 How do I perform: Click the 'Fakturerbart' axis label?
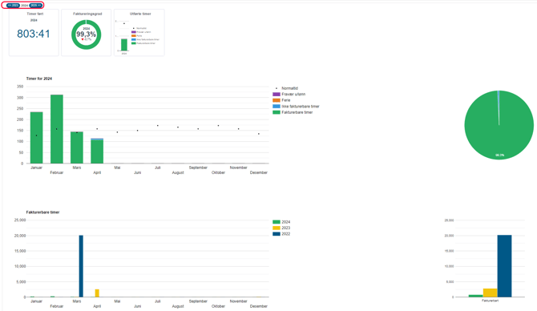[x=490, y=301]
